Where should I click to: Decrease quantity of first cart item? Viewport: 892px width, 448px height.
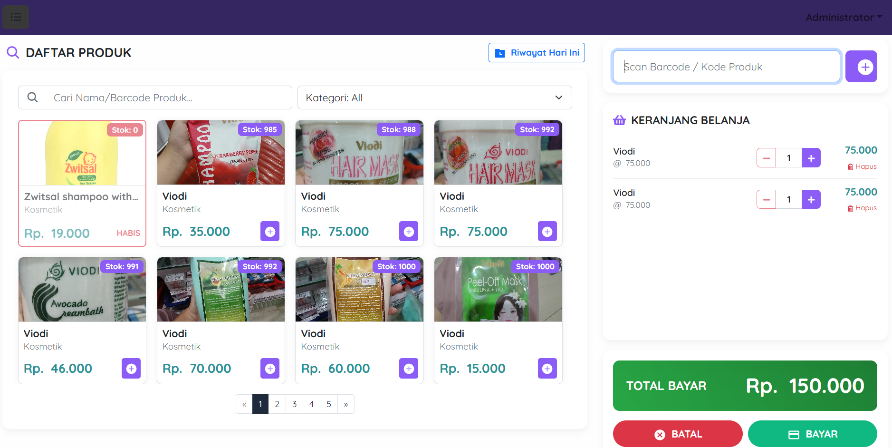(766, 158)
